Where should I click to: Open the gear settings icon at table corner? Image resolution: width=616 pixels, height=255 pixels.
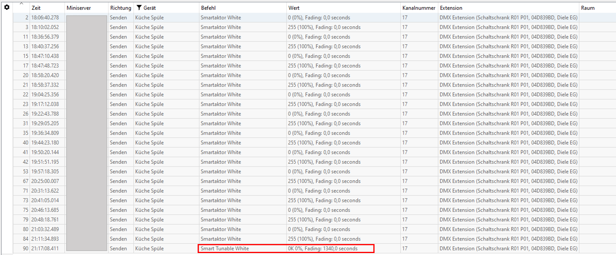[7, 7]
